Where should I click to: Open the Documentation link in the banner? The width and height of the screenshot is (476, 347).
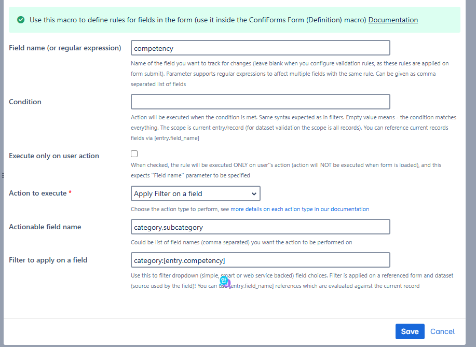(x=393, y=20)
